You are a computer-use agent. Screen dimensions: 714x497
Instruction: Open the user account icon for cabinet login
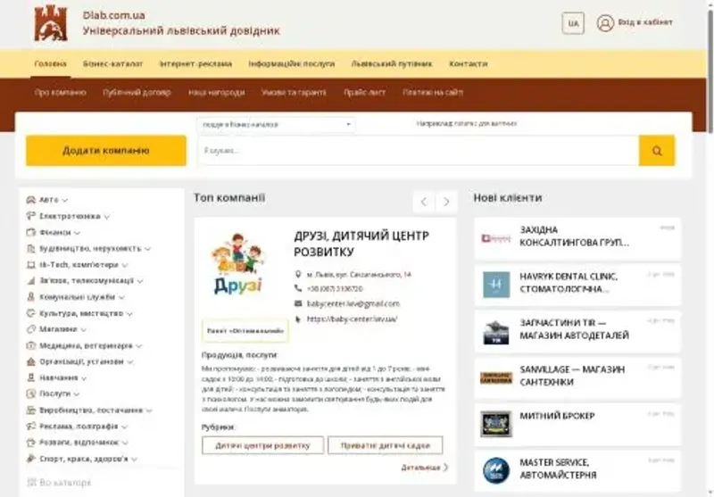tap(605, 23)
